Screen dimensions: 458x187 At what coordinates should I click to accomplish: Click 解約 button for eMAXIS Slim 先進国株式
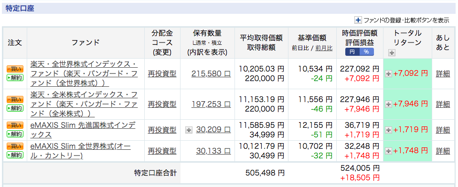15,134
